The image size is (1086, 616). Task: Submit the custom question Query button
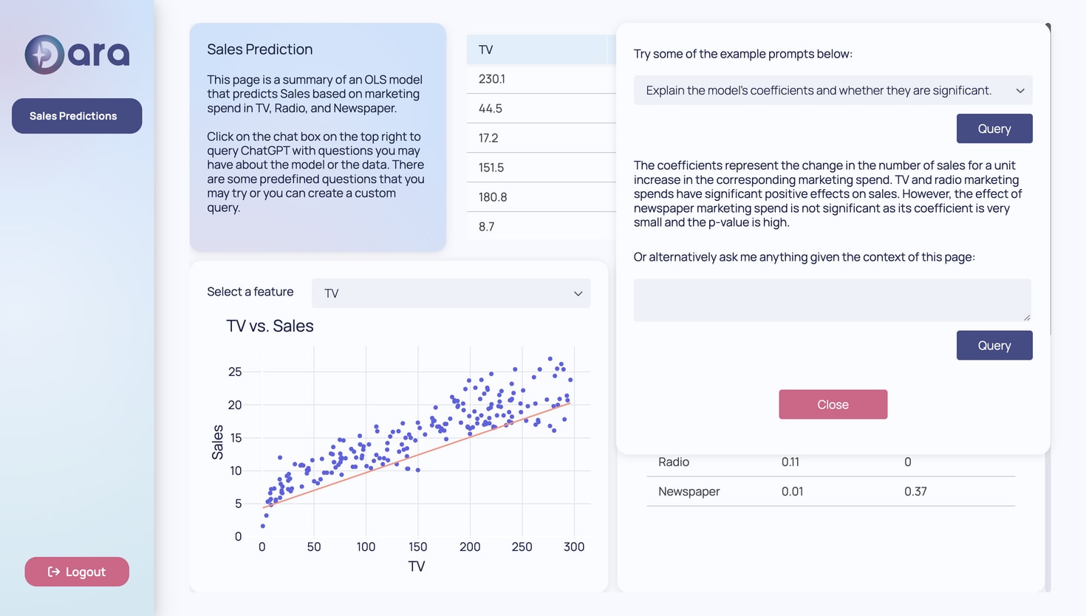coord(994,346)
